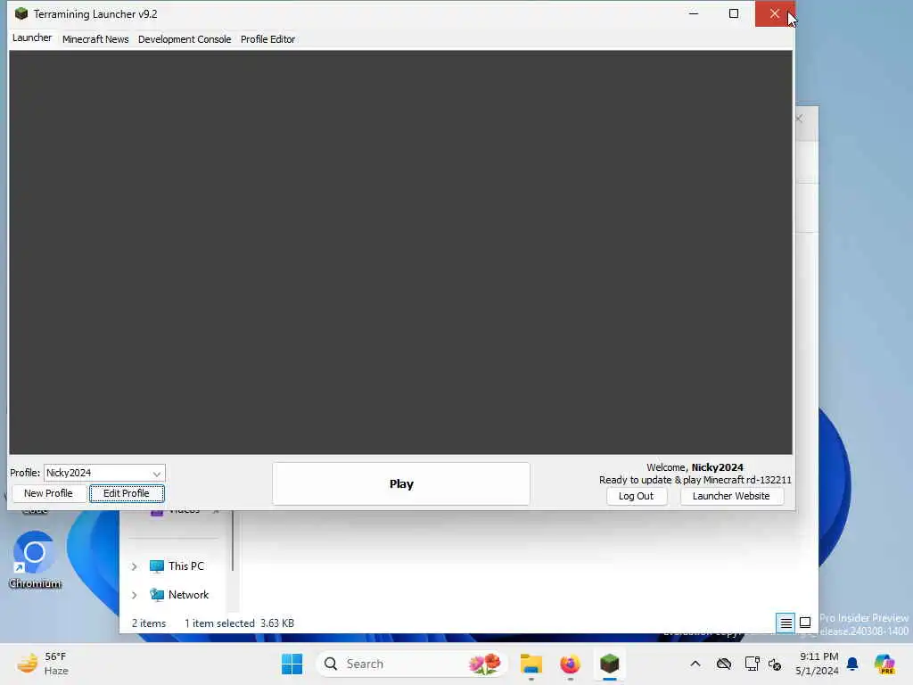Expand This PC in File Explorer tree
This screenshot has width=913, height=685.
point(134,566)
